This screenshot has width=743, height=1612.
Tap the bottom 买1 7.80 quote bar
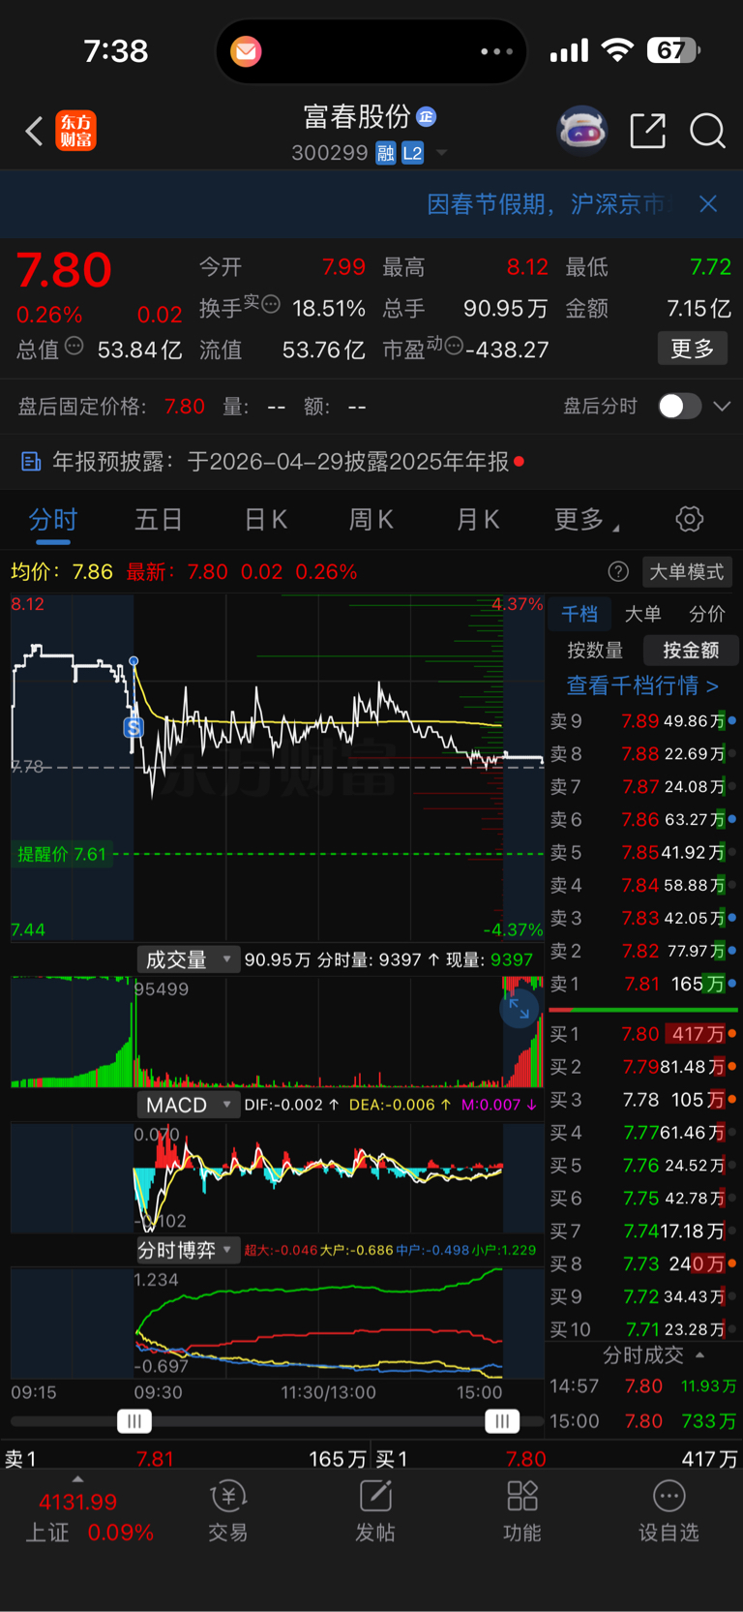point(557,1459)
